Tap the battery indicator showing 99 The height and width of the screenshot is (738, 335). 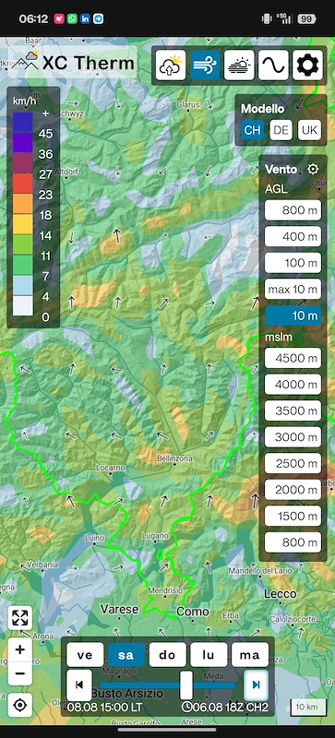click(x=306, y=18)
